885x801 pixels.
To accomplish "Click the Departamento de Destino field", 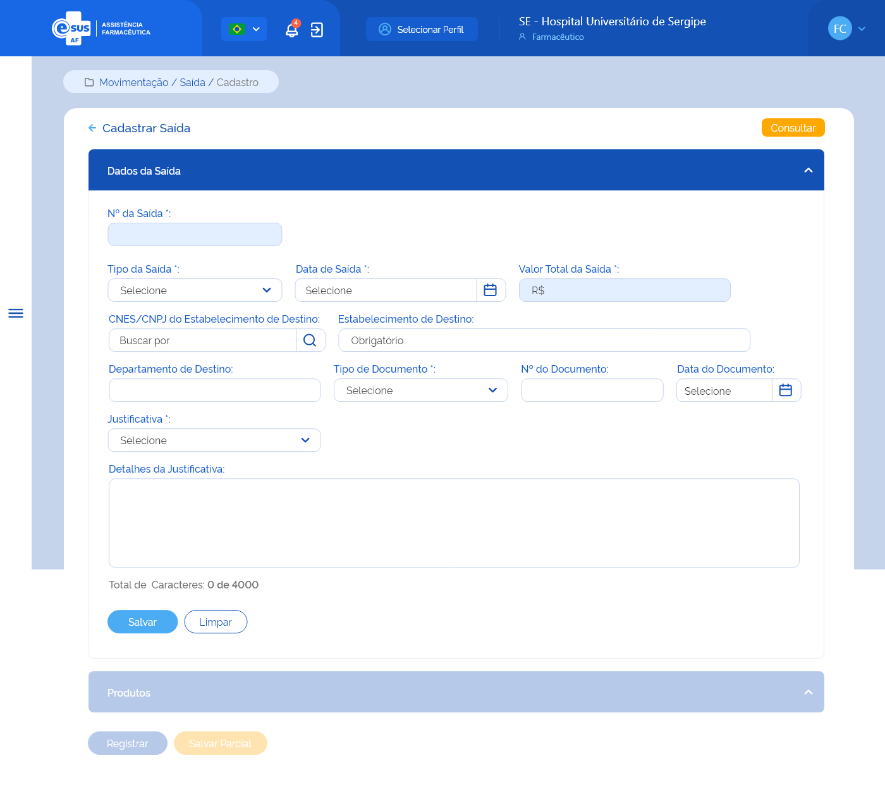I will coord(215,390).
